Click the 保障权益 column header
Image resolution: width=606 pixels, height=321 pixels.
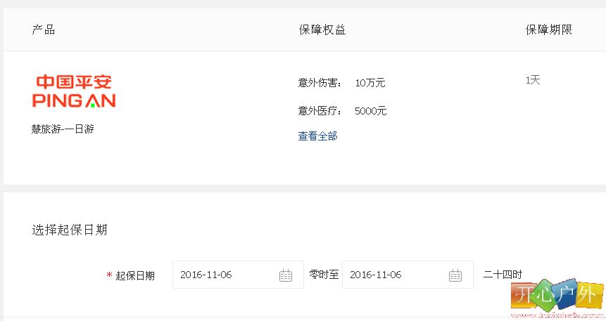pyautogui.click(x=322, y=30)
